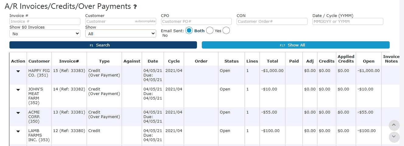Click the Date / Cycle input field
This screenshot has width=404, height=146.
(348, 22)
